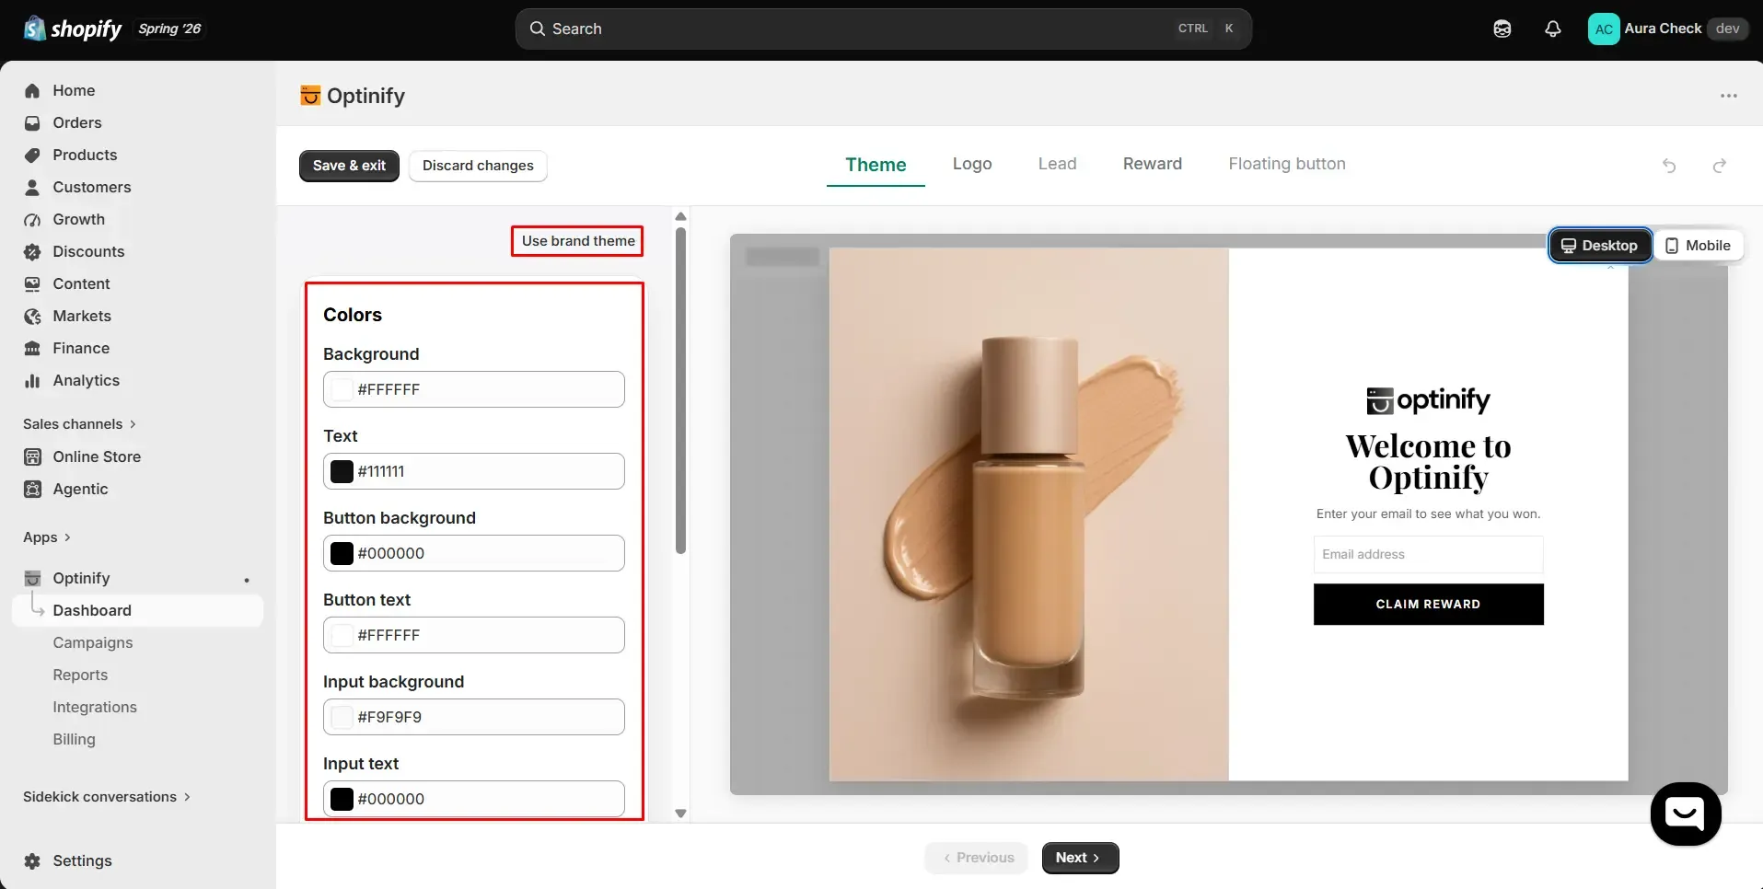Image resolution: width=1763 pixels, height=889 pixels.
Task: Expand the Apps section chevron
Action: click(x=67, y=537)
